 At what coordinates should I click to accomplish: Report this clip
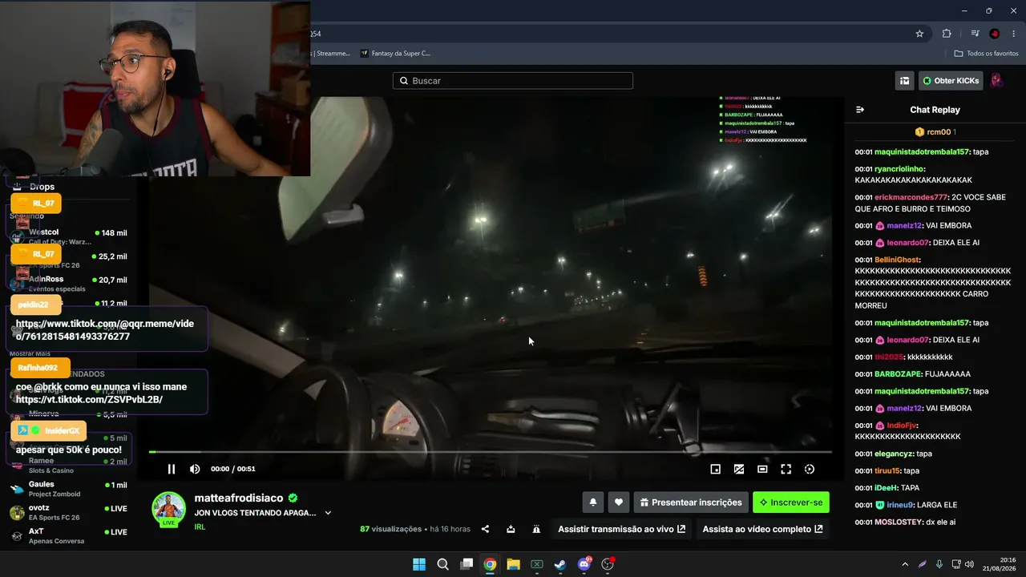point(536,529)
